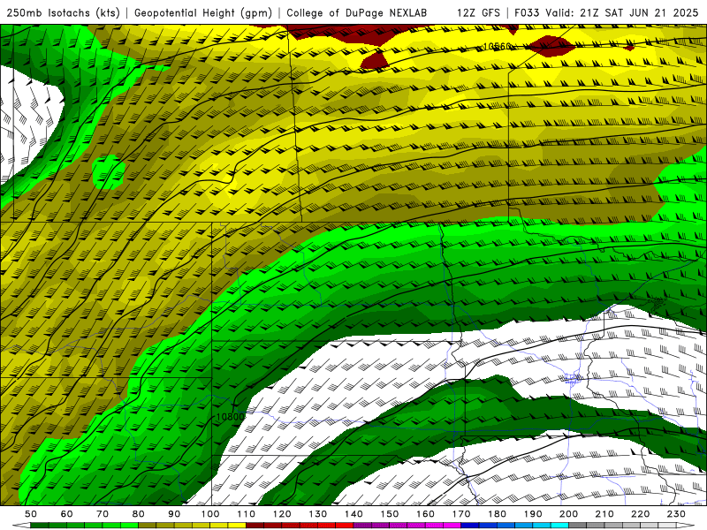Click the 50 value on the legend
The image size is (707, 530).
coord(31,514)
